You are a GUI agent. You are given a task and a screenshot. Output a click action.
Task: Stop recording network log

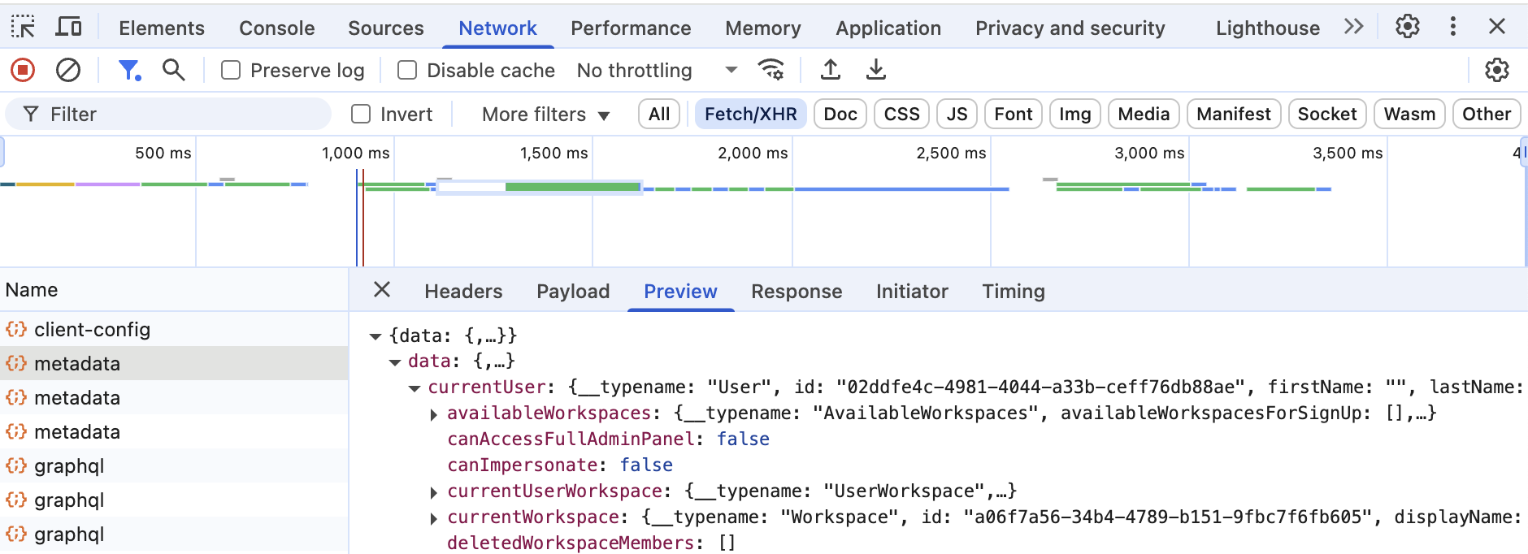(23, 71)
